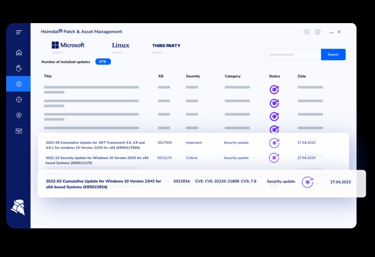Open the 2022-09 Cumulative Update .NET Framework title

click(95, 145)
